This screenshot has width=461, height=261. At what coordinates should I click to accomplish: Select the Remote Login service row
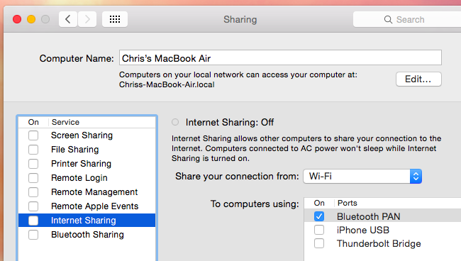(87, 178)
